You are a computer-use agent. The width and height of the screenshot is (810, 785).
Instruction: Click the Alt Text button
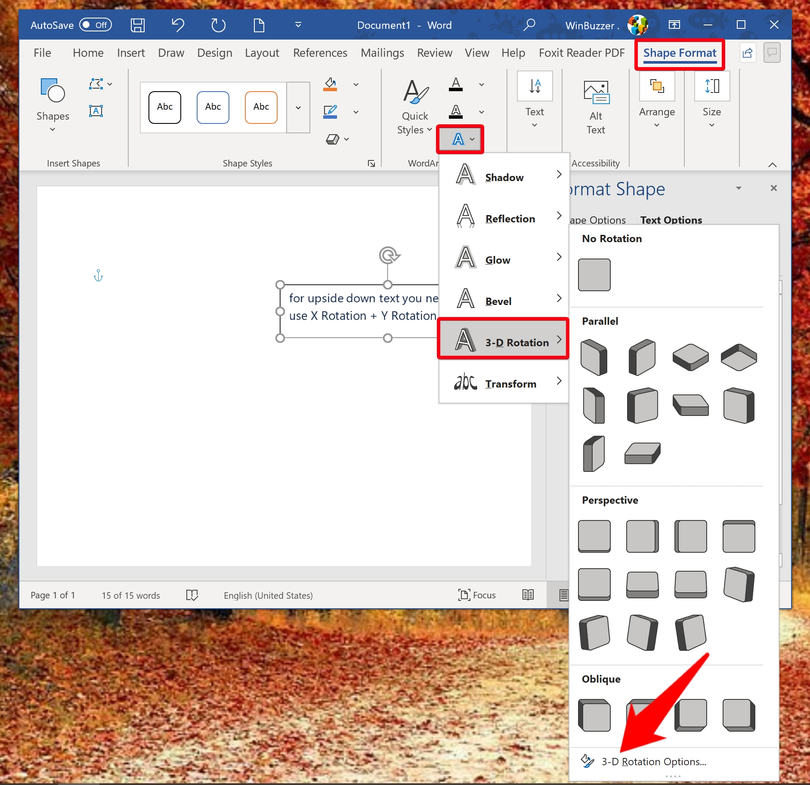596,107
